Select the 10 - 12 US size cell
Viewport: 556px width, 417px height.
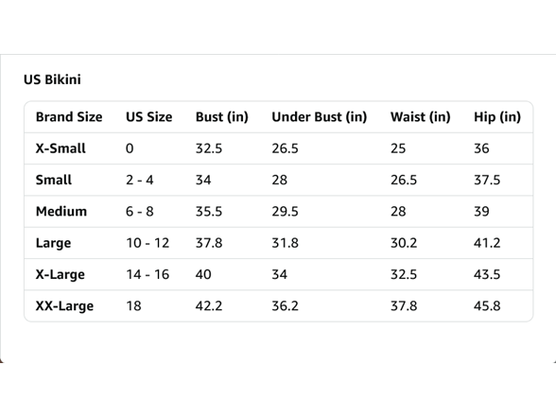(148, 243)
